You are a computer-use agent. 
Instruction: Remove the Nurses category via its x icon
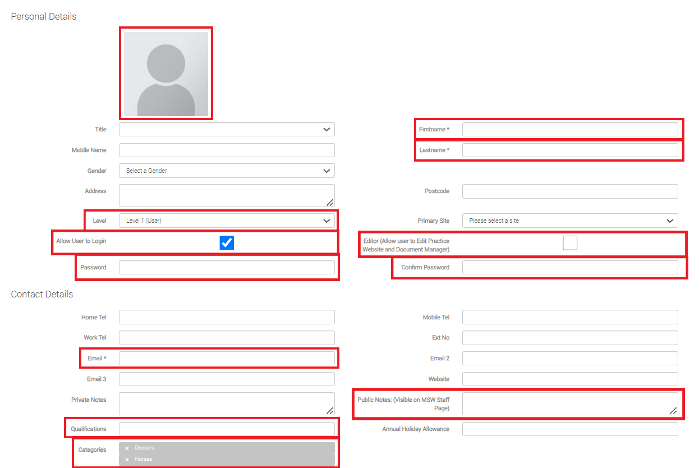pyautogui.click(x=127, y=459)
